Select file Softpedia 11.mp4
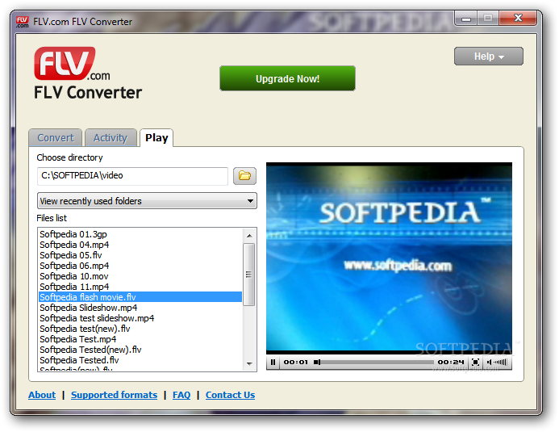The image size is (559, 432). point(140,287)
